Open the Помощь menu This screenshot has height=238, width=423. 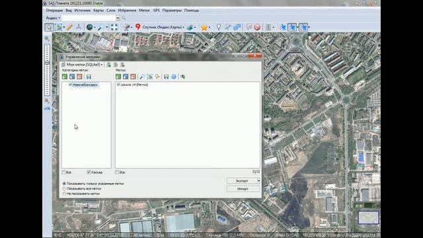(x=192, y=11)
